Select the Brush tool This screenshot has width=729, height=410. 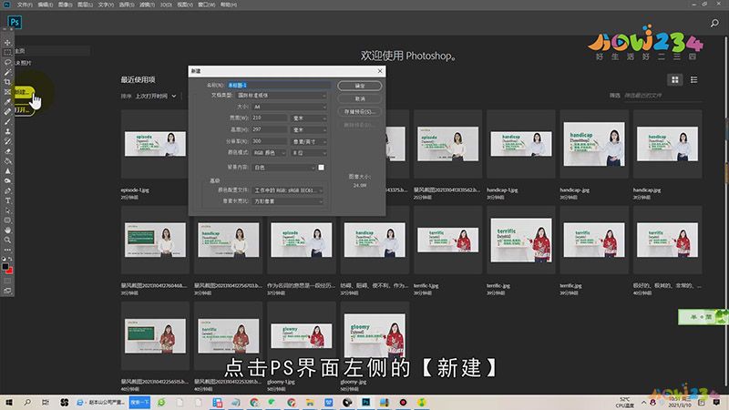point(7,121)
